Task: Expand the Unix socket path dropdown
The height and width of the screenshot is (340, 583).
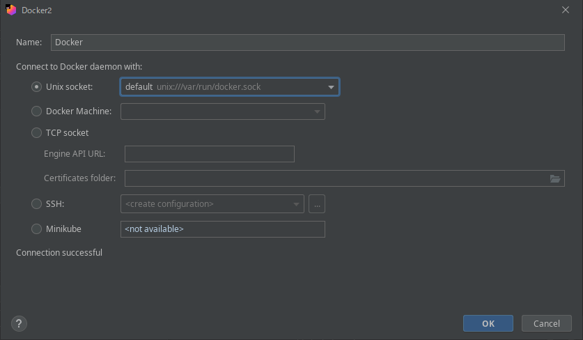Action: click(x=332, y=87)
